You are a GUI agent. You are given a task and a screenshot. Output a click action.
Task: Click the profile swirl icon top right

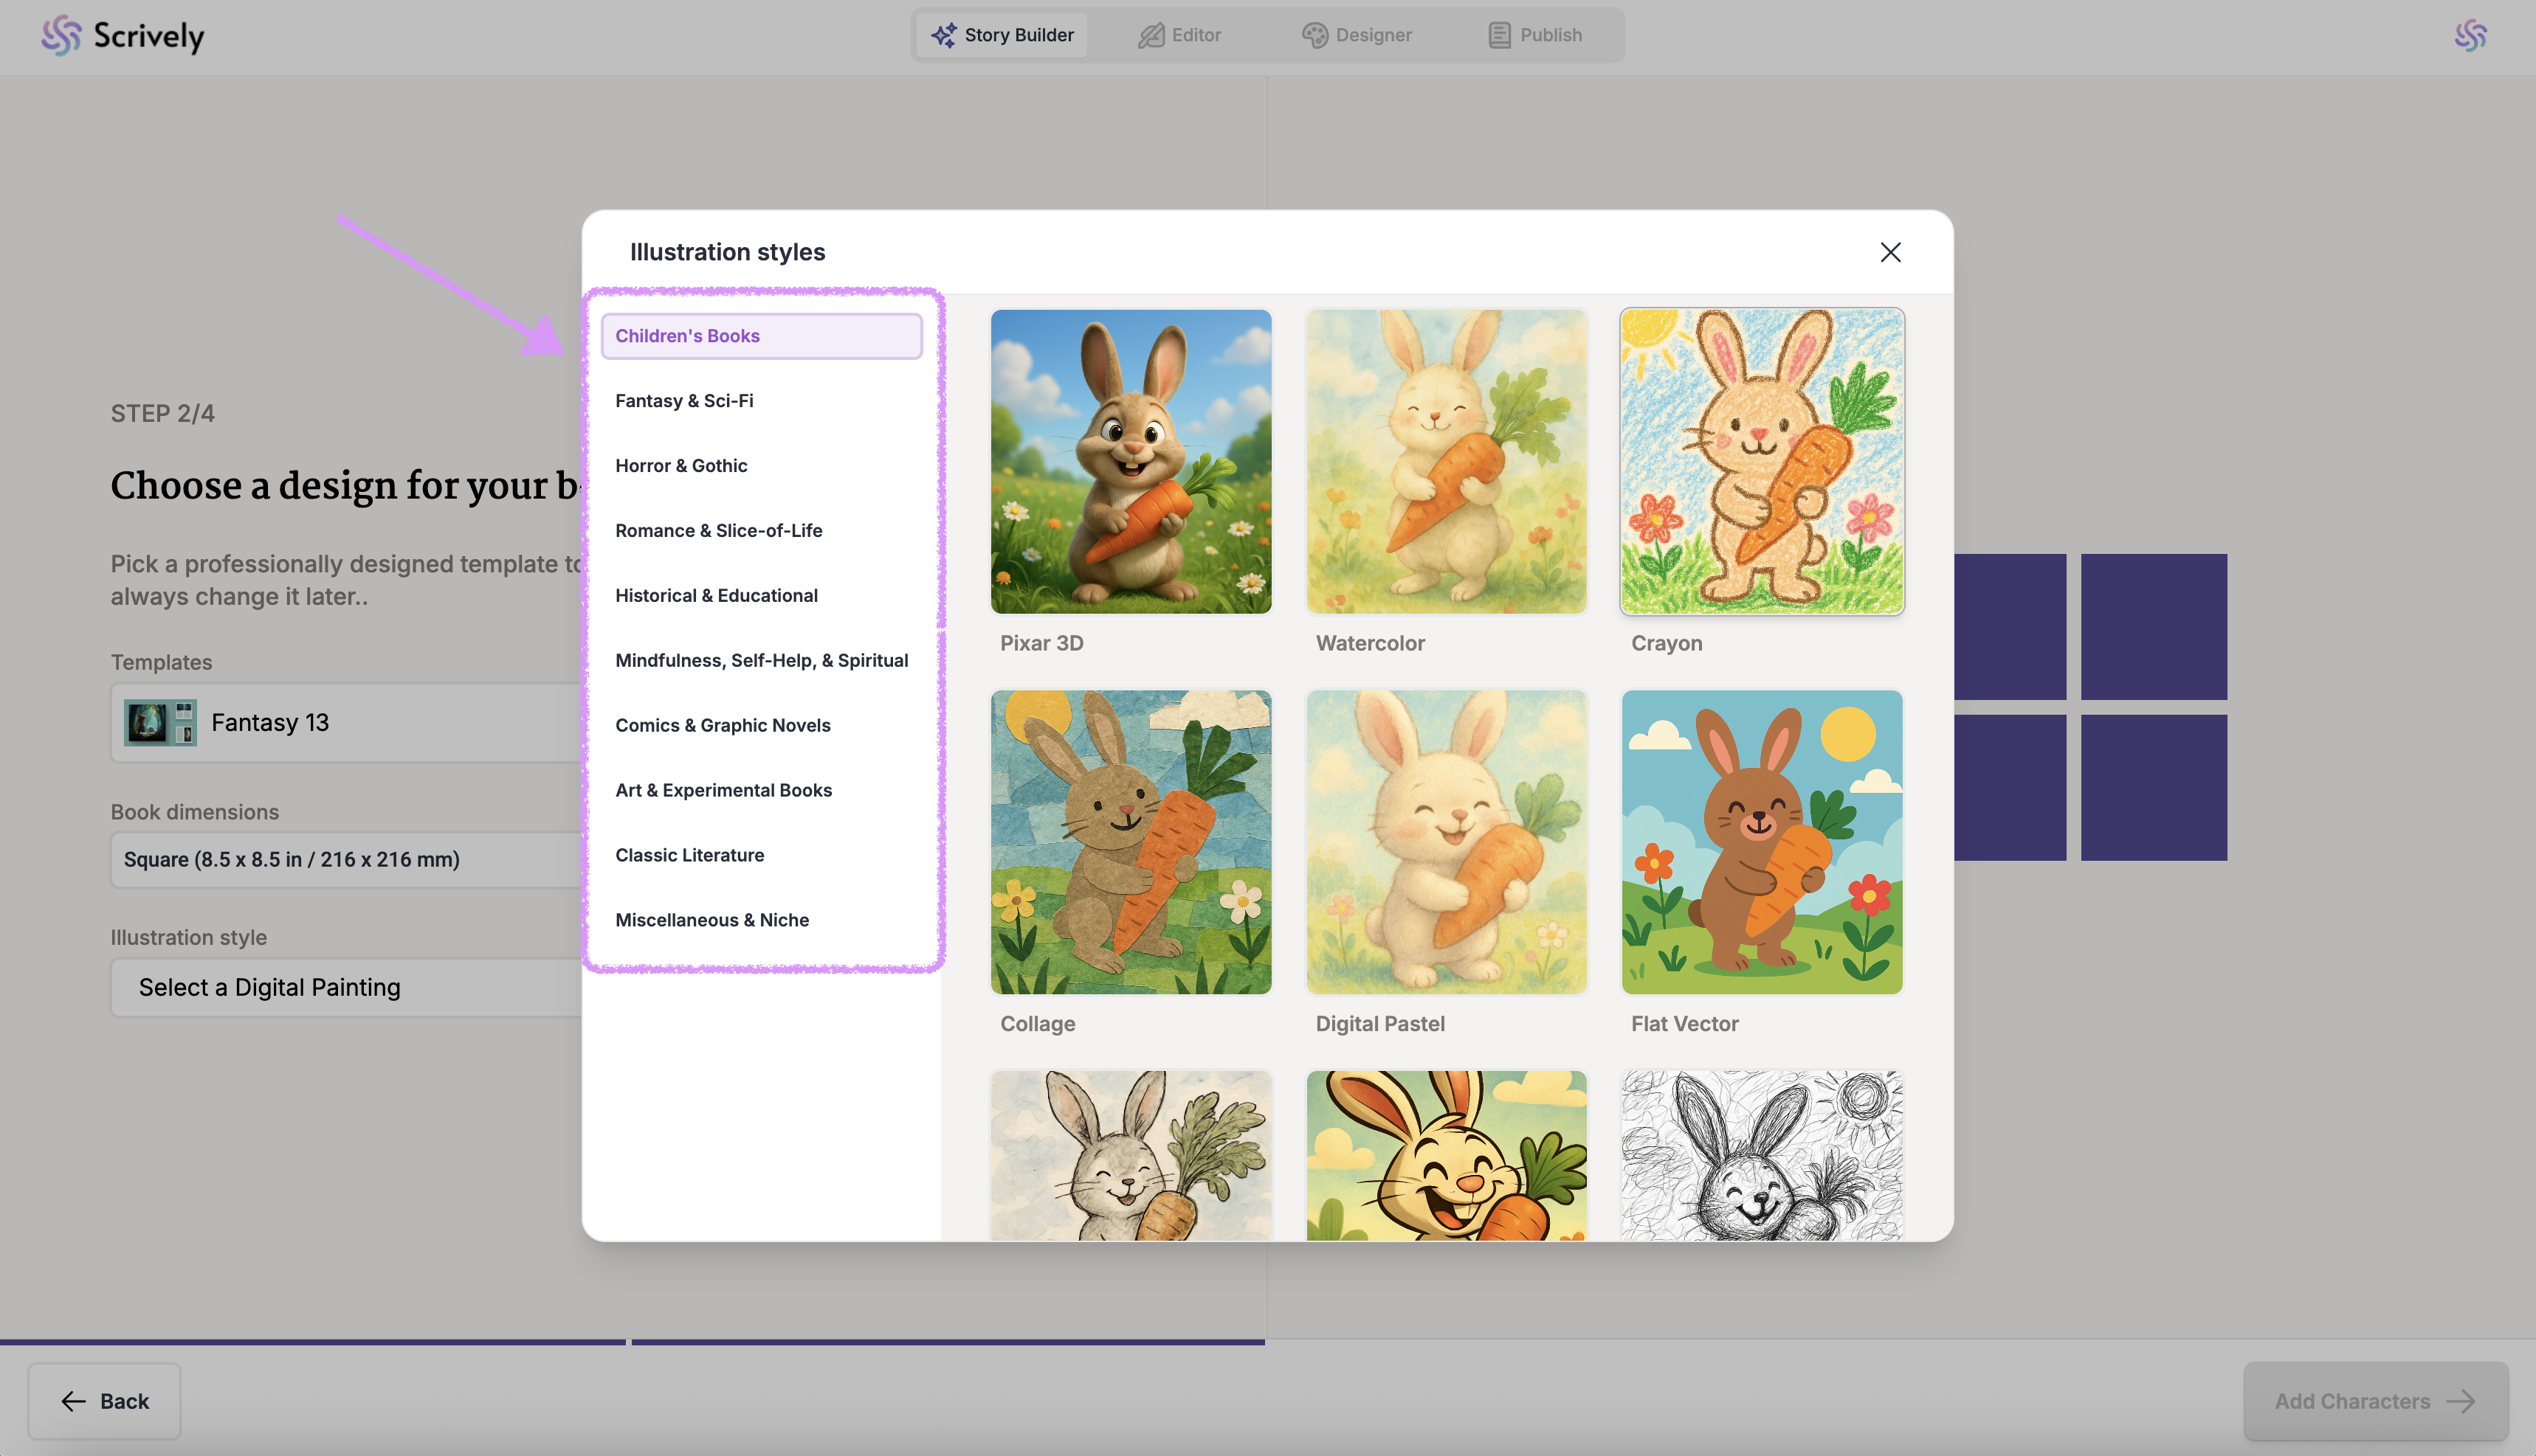[2470, 35]
